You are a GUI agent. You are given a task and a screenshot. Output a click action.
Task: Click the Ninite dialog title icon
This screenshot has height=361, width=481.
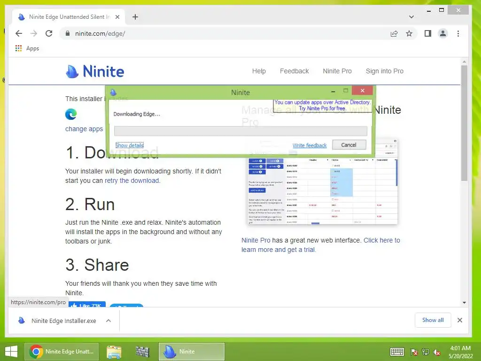[113, 92]
